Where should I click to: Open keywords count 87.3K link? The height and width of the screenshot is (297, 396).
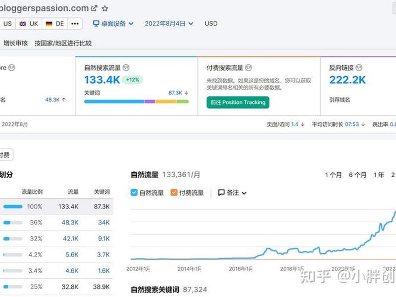pyautogui.click(x=175, y=93)
